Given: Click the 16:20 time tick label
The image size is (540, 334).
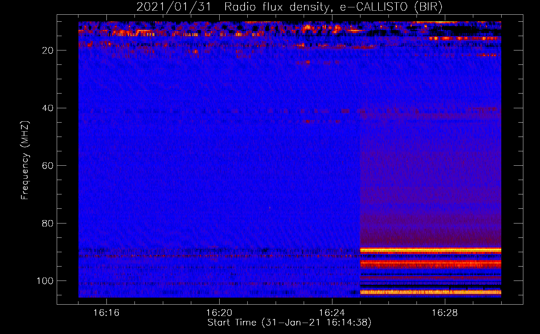Looking at the screenshot, I should 219,313.
